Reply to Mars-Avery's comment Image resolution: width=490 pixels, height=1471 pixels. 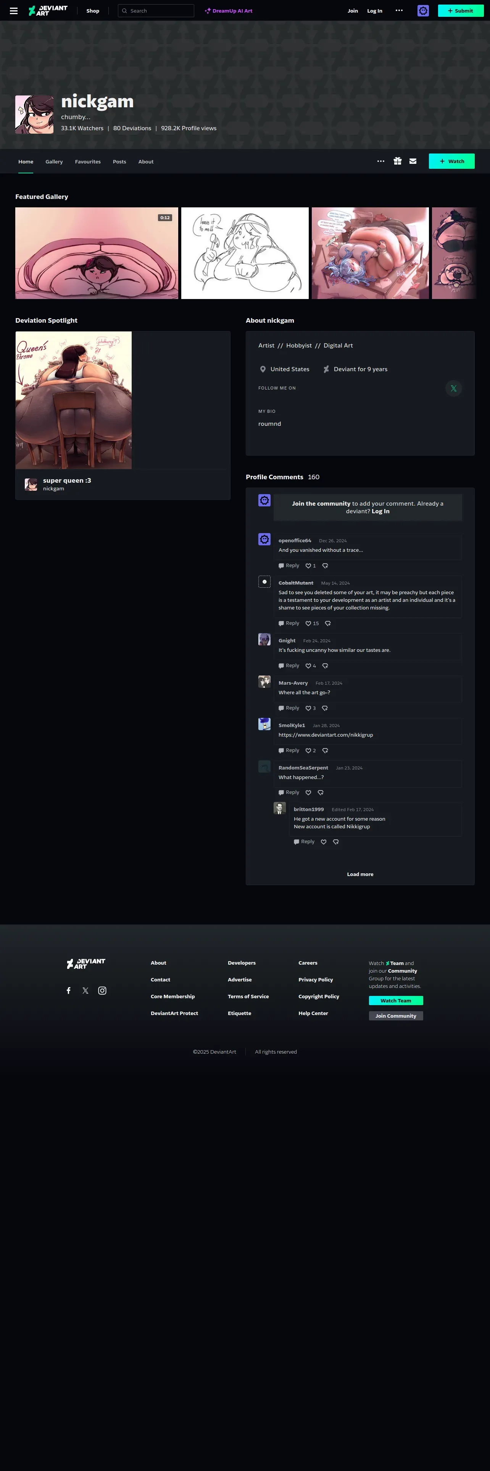289,708
